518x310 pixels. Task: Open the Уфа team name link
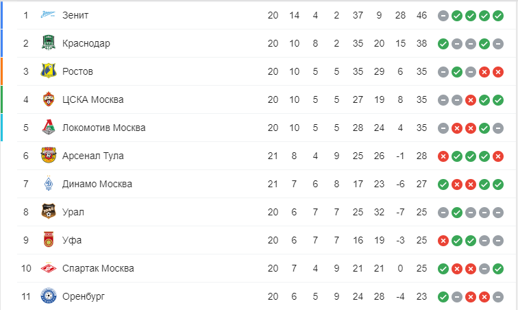[x=72, y=240]
